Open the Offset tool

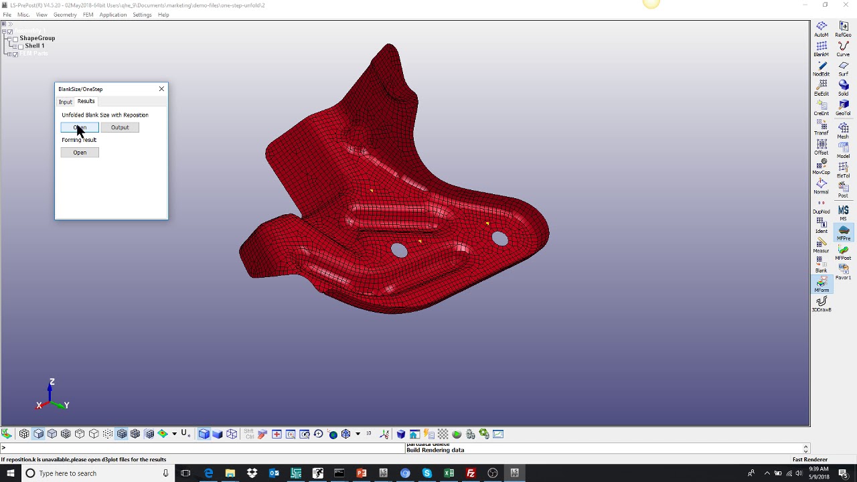click(x=822, y=147)
